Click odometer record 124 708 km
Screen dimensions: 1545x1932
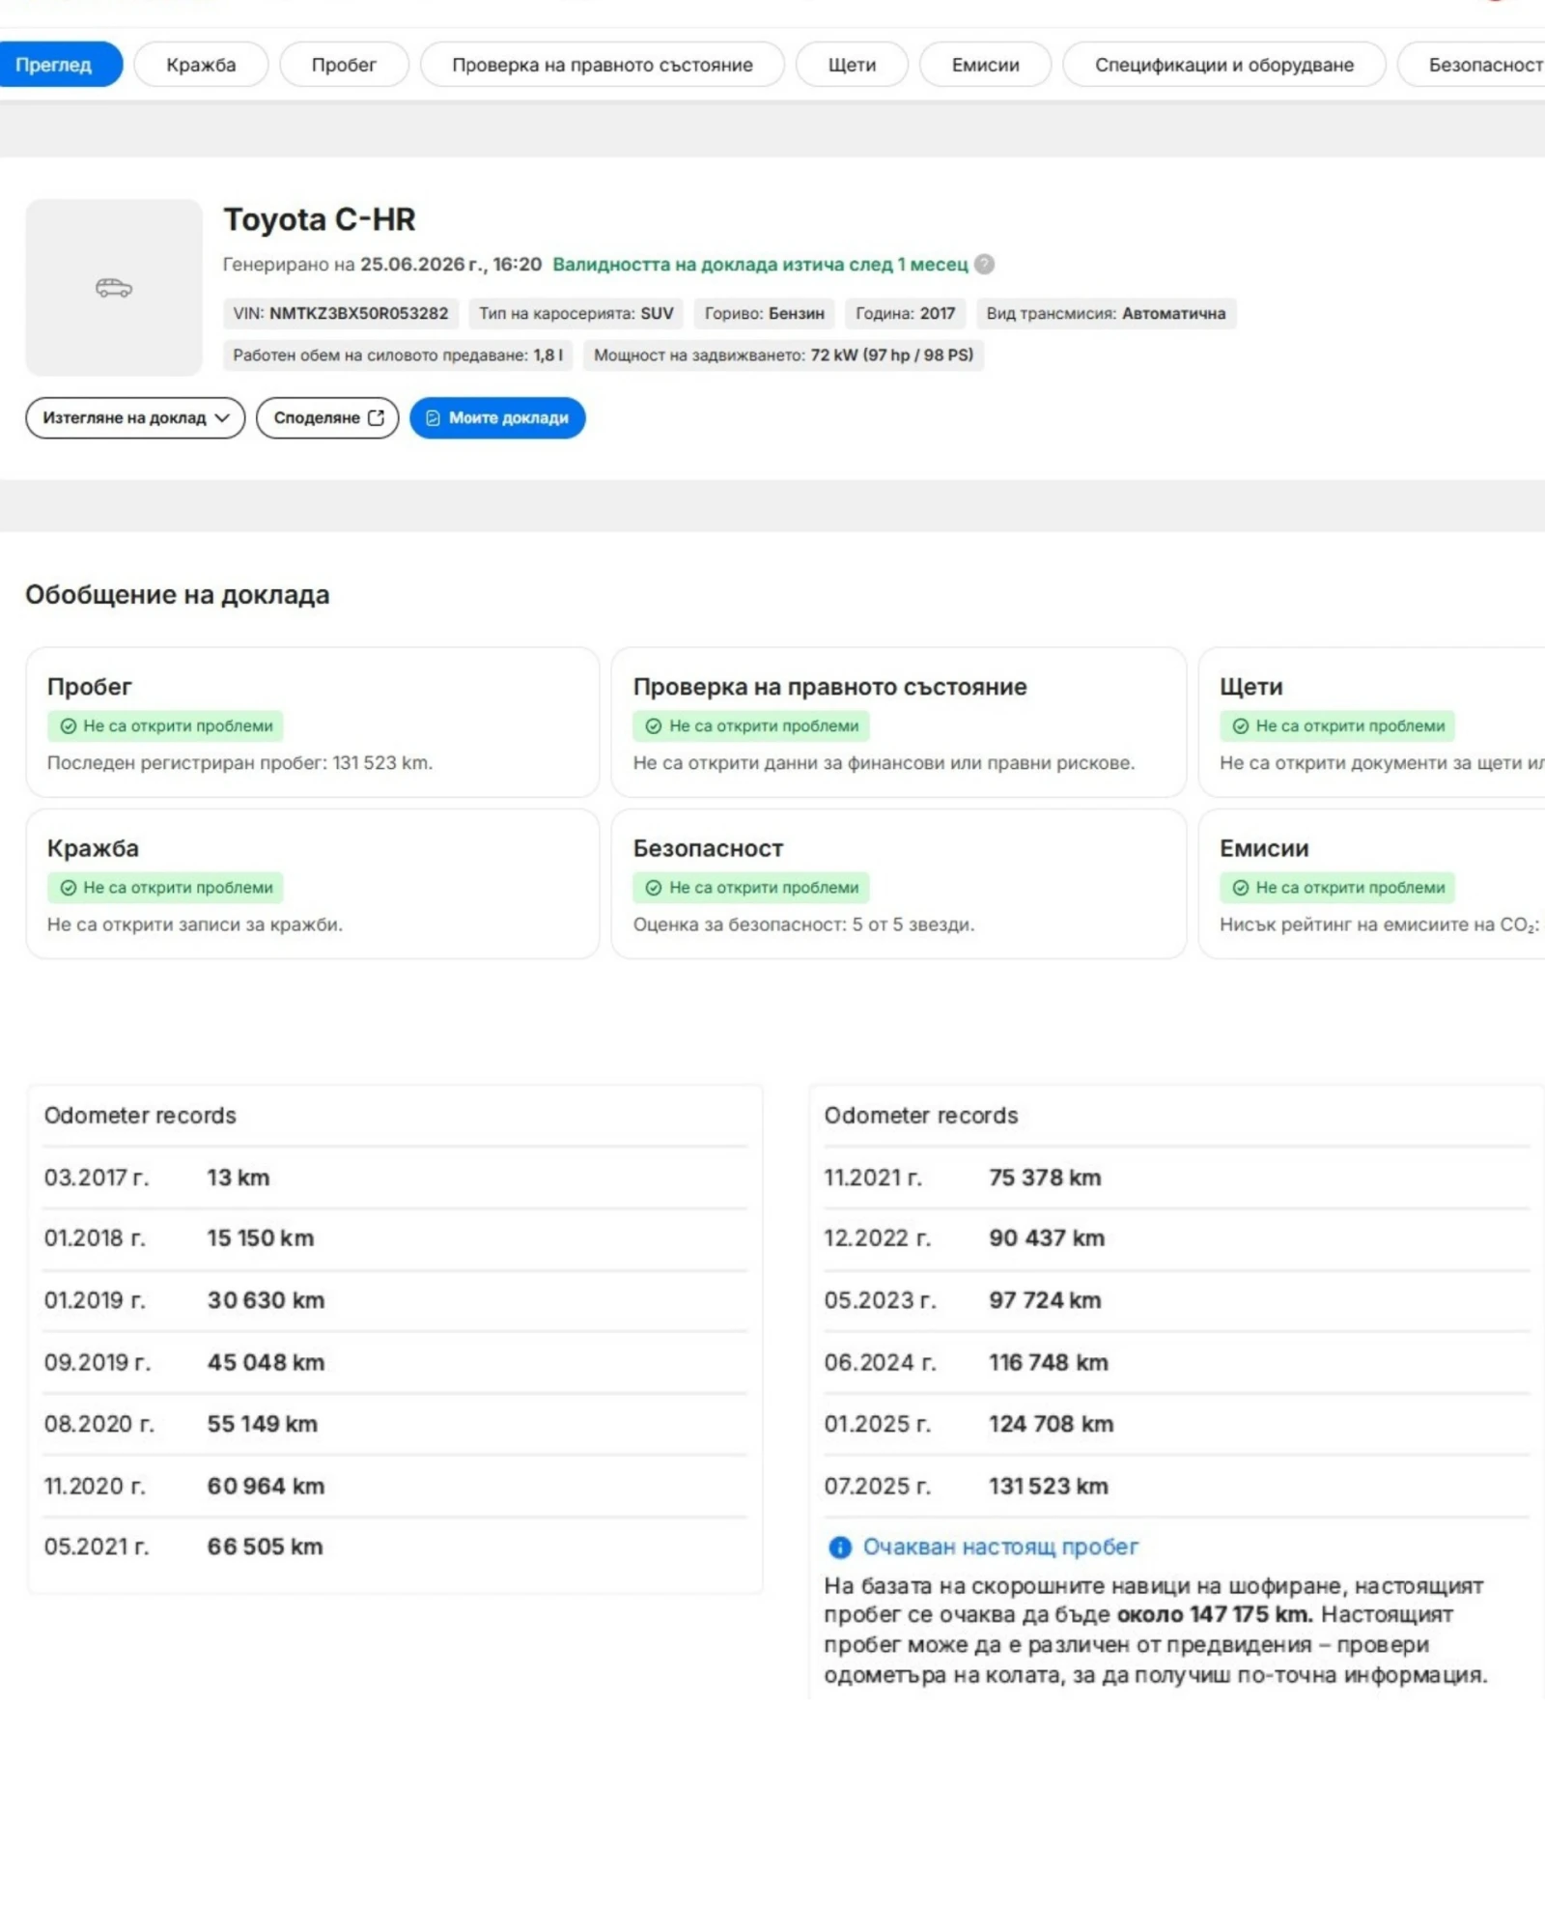point(1176,1424)
